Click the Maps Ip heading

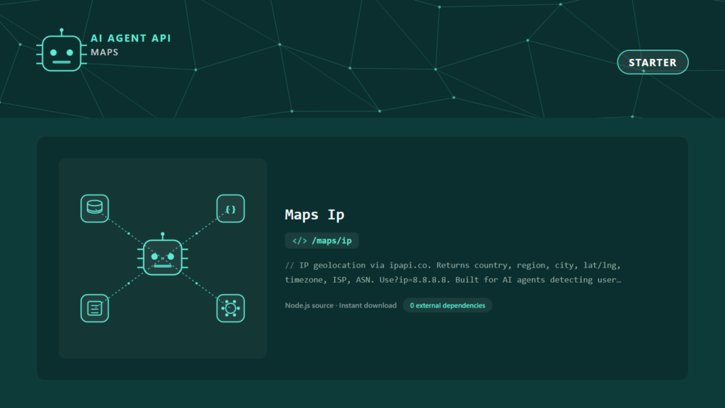[314, 215]
